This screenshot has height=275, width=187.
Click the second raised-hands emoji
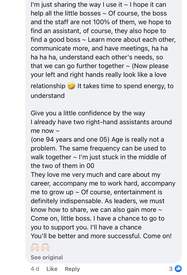click(45, 247)
